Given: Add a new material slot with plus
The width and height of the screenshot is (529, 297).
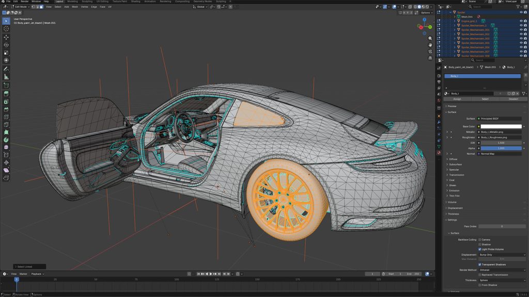Looking at the screenshot, I should (525, 75).
